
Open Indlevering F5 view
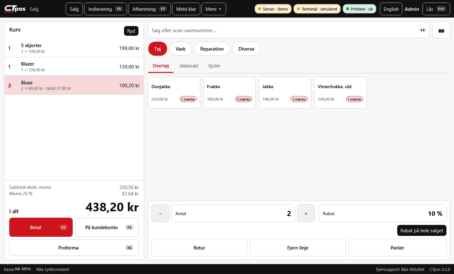point(106,9)
